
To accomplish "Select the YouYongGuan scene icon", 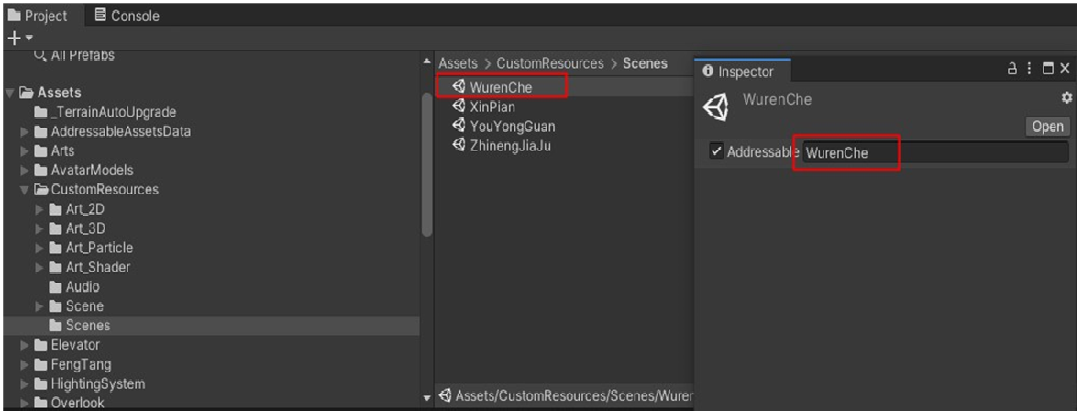I will coord(459,127).
